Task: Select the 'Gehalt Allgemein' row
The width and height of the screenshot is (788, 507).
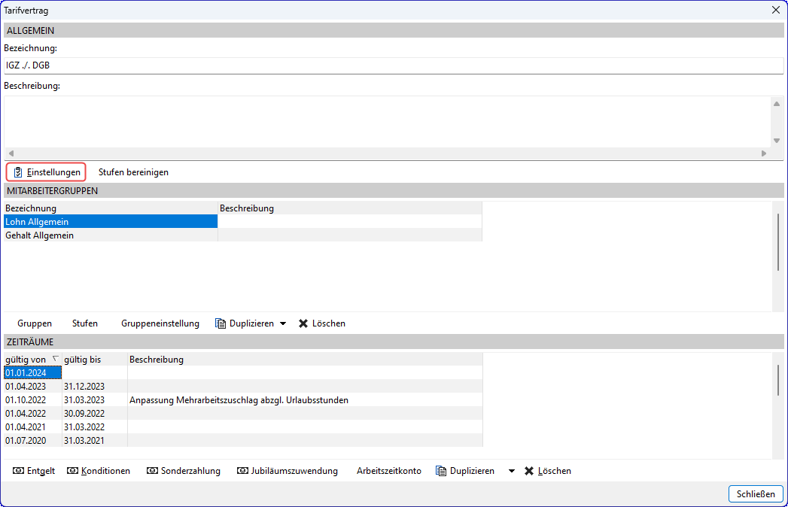Action: pyautogui.click(x=243, y=235)
